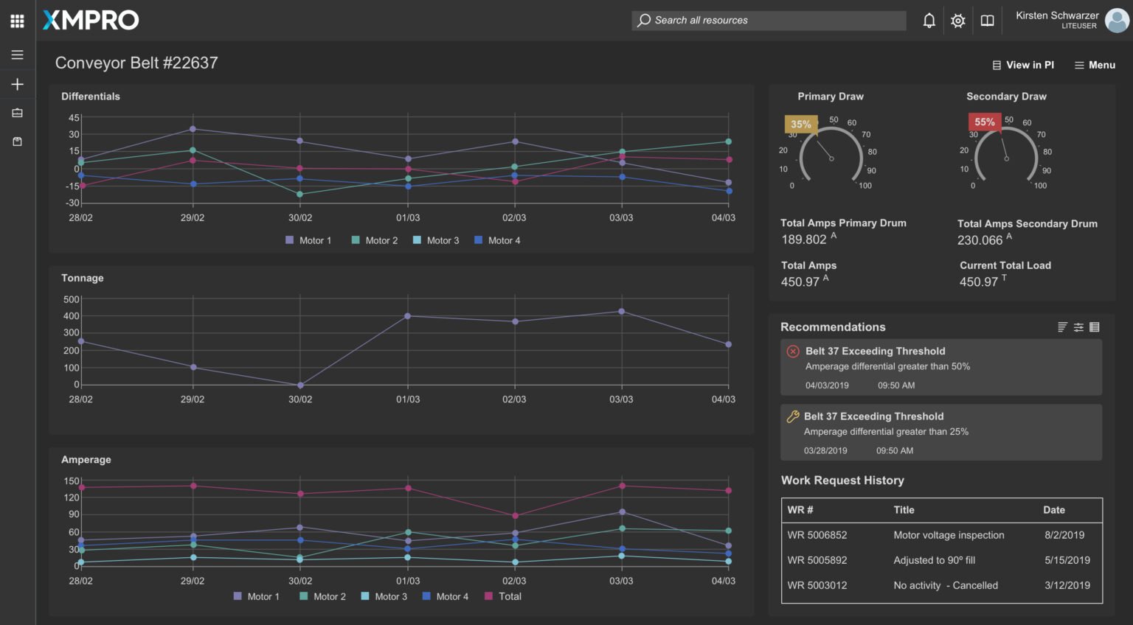1133x625 pixels.
Task: Switch recommendations to list view icon
Action: pos(1095,327)
